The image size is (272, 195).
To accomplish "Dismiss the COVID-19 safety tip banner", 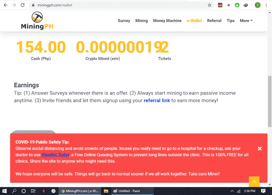I will (260, 149).
